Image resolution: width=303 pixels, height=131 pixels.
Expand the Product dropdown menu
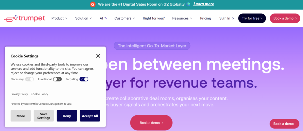point(59,18)
